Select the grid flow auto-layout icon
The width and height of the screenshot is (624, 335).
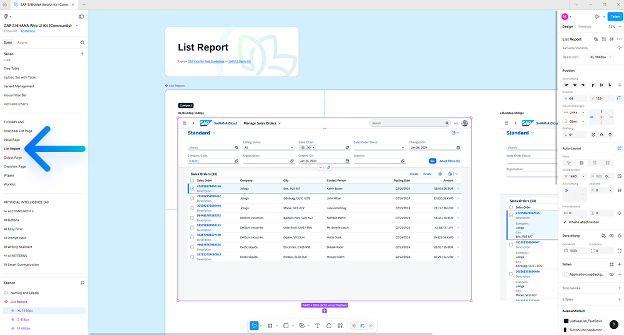click(607, 163)
